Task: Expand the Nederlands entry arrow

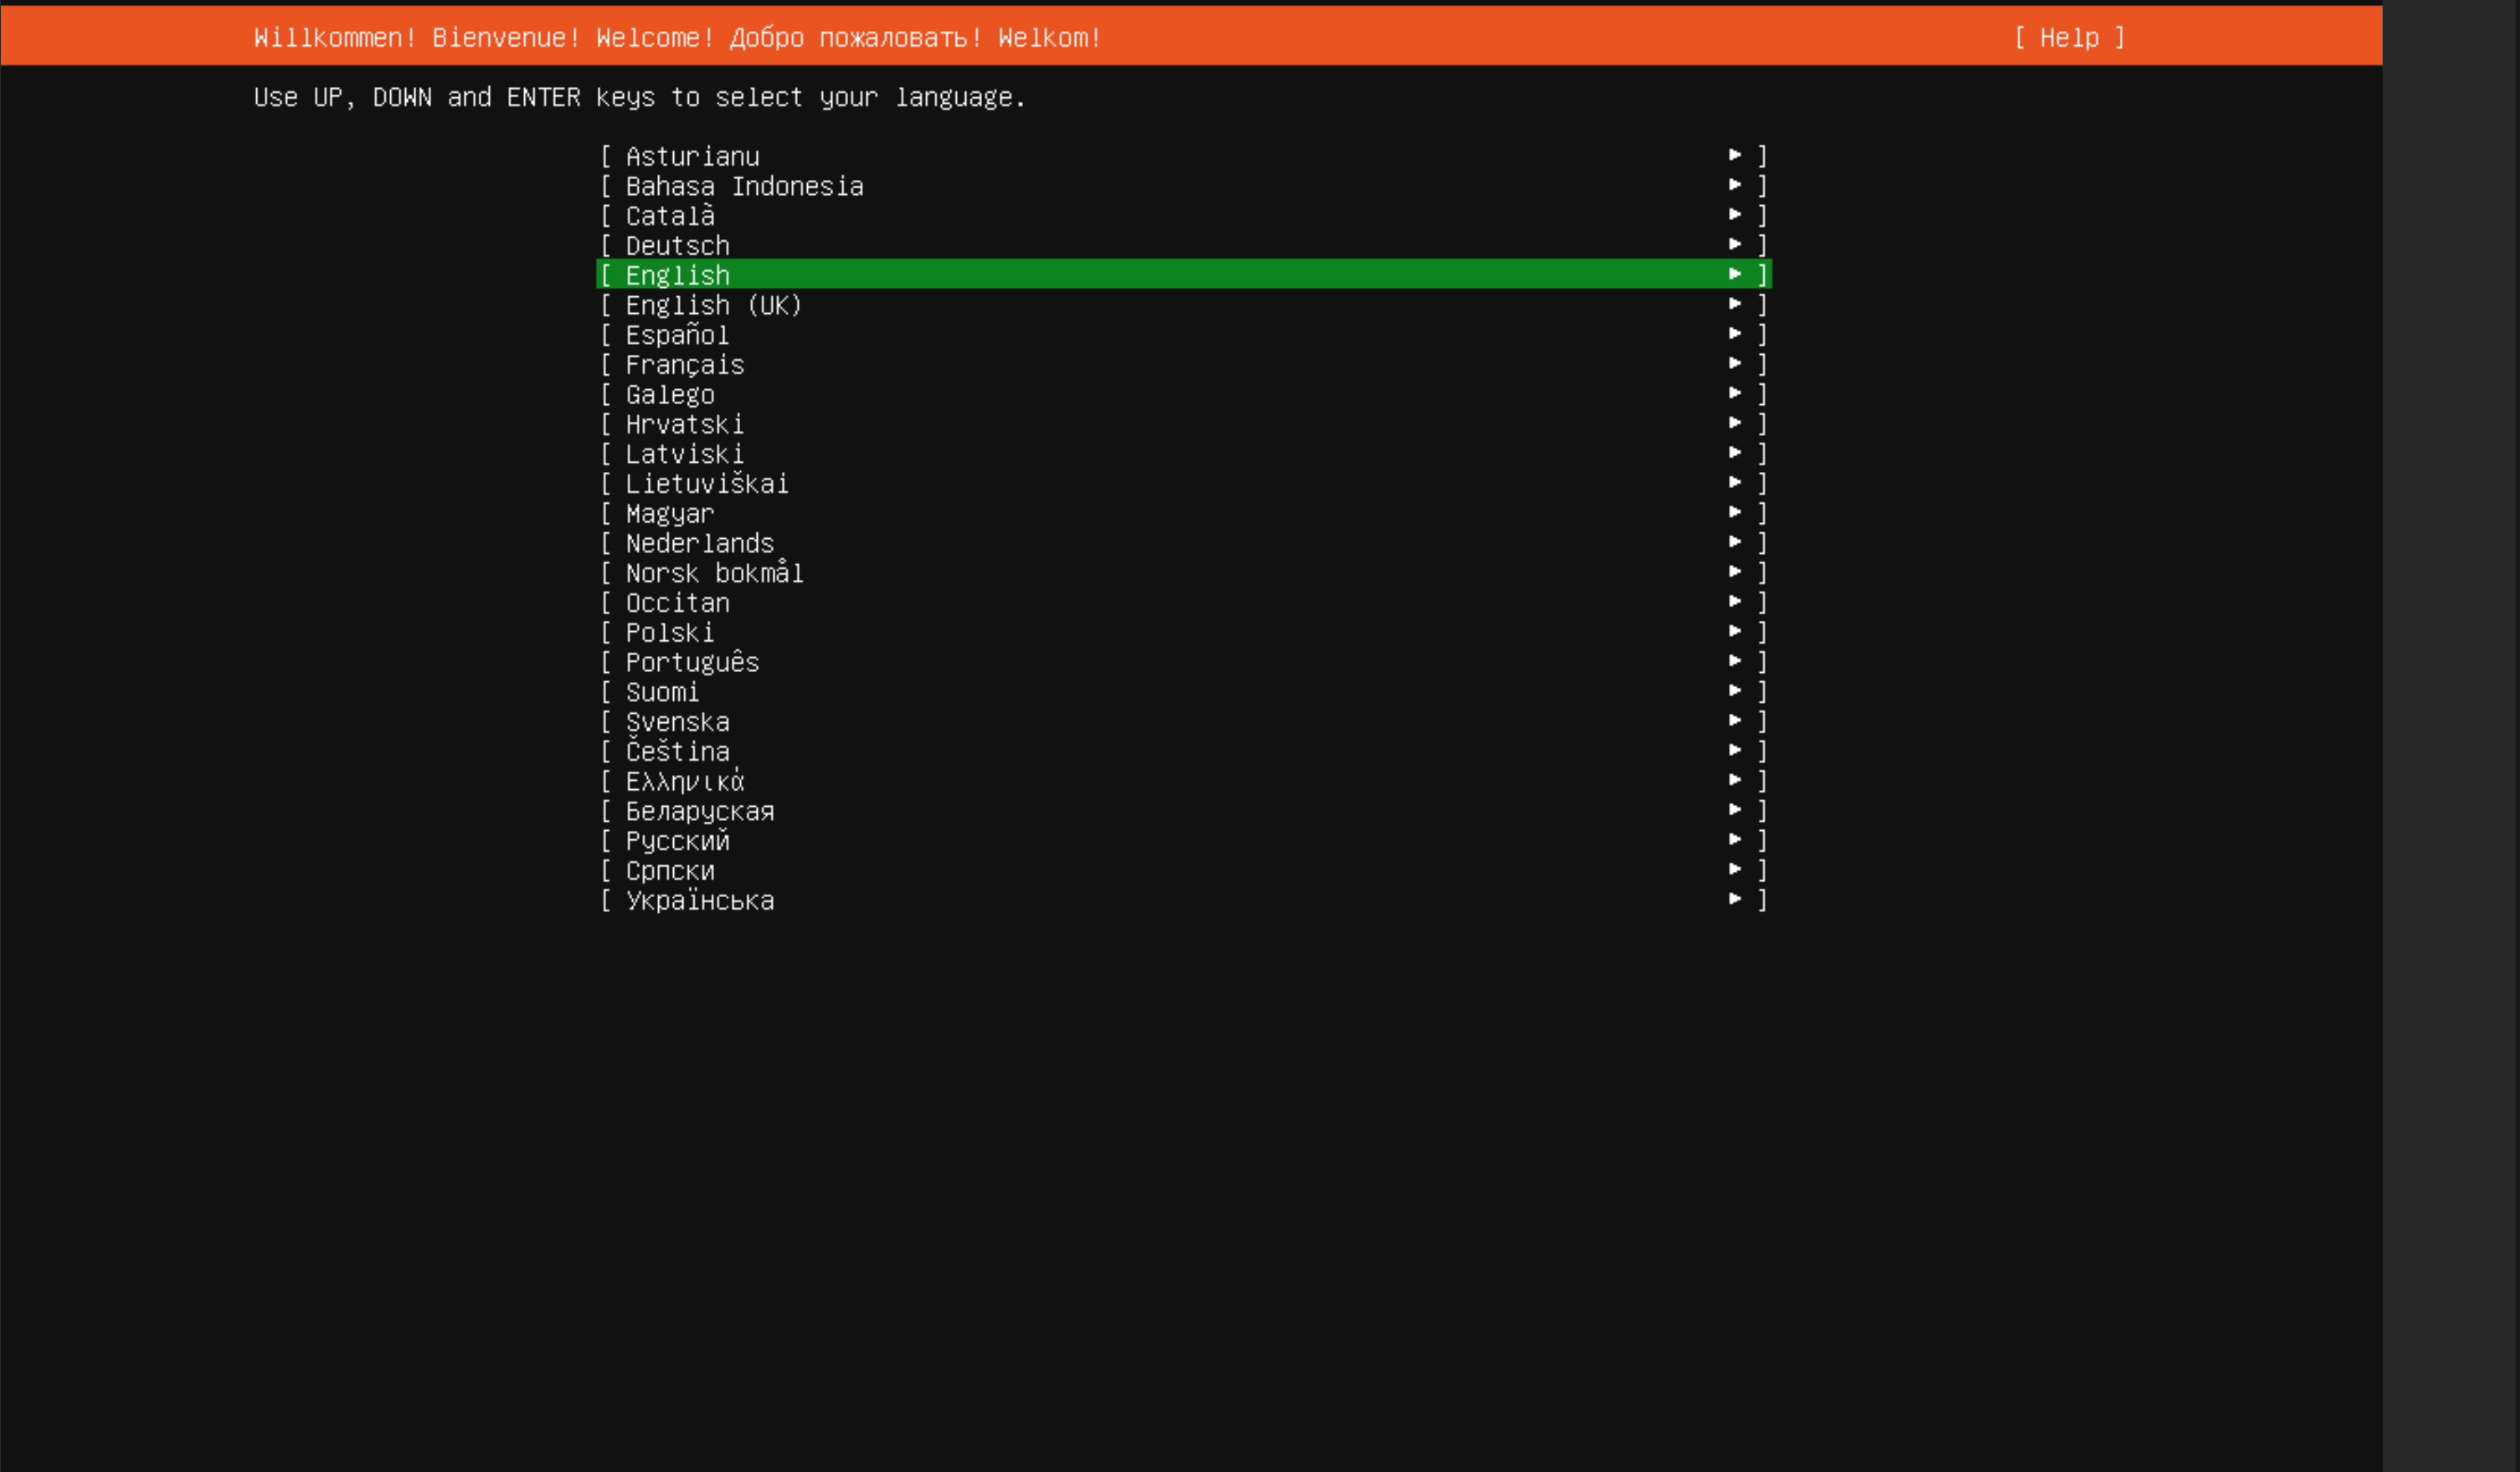Action: coord(1735,541)
